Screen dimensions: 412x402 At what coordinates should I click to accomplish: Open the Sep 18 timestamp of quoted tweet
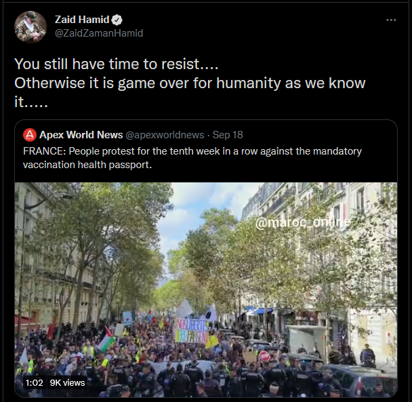228,135
